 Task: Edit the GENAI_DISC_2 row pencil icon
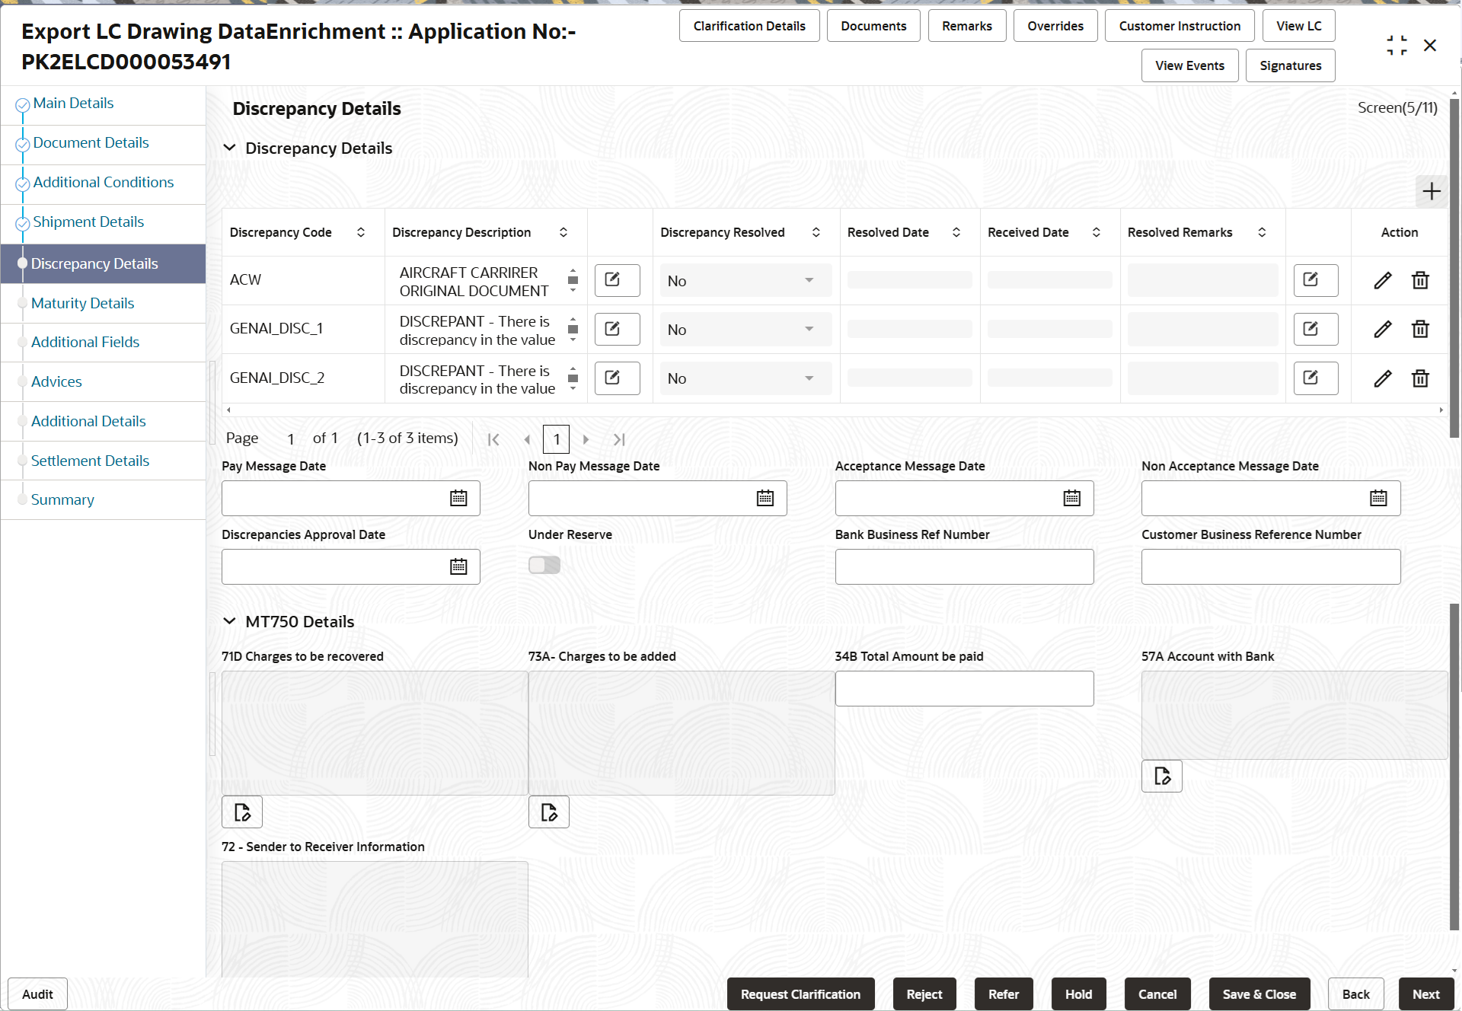click(x=1383, y=378)
